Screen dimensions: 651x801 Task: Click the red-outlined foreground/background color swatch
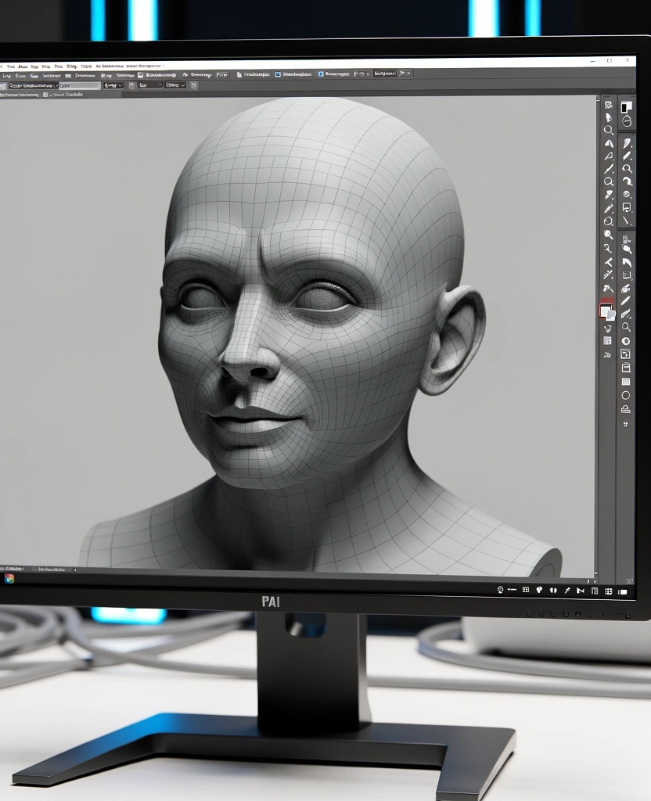(606, 311)
